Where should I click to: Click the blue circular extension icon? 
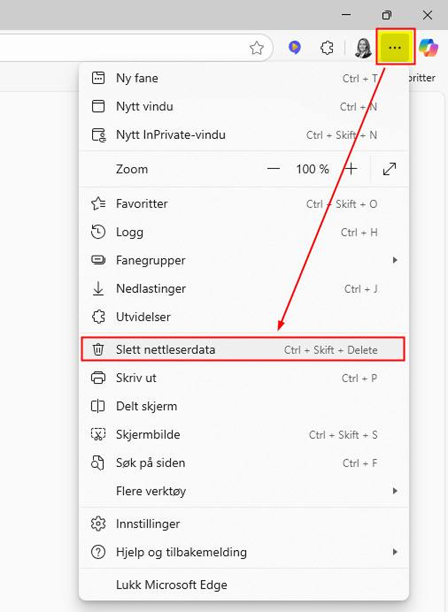(294, 48)
